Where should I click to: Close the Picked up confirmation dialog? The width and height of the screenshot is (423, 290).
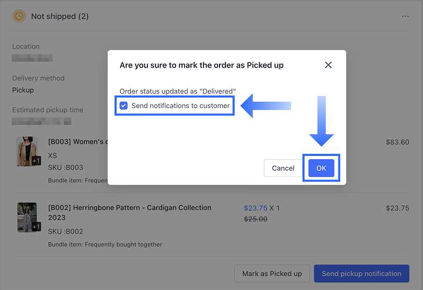tap(328, 65)
